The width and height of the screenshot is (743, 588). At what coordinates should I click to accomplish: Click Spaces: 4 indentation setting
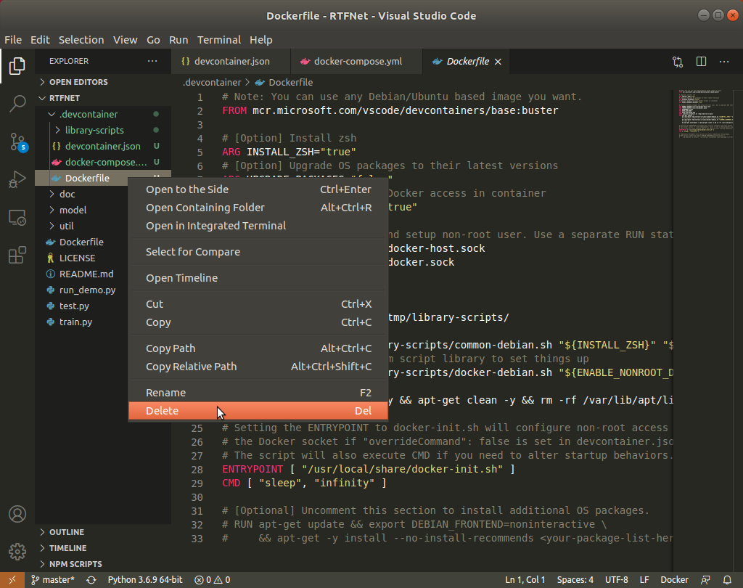pyautogui.click(x=575, y=579)
